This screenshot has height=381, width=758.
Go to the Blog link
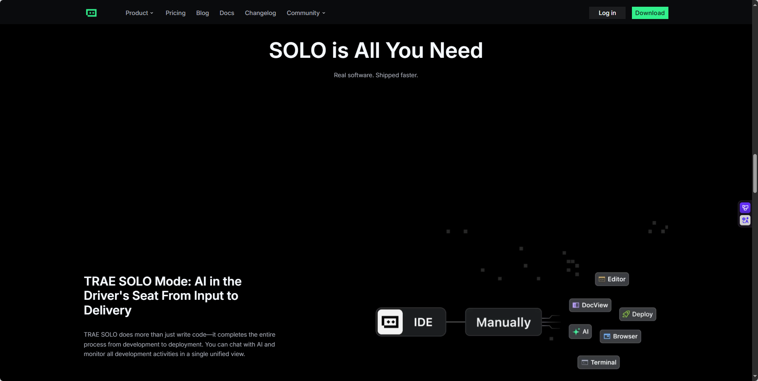tap(202, 13)
